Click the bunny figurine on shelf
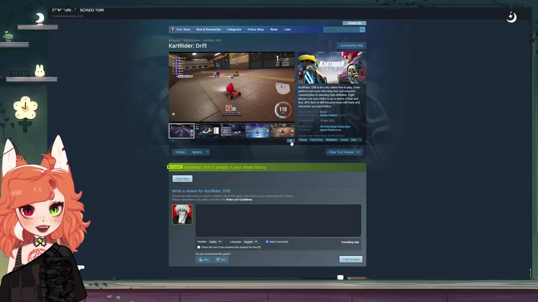The height and width of the screenshot is (302, 538). pyautogui.click(x=40, y=70)
